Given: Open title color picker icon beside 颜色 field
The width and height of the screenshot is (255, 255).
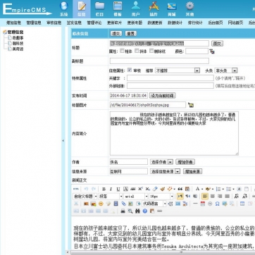Looking at the screenshot, I should (x=212, y=51).
